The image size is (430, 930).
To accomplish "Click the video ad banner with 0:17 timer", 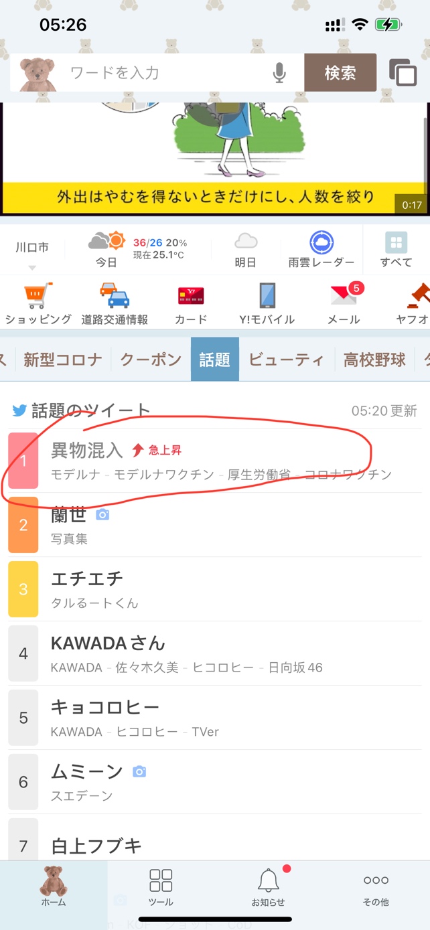I will (x=215, y=159).
